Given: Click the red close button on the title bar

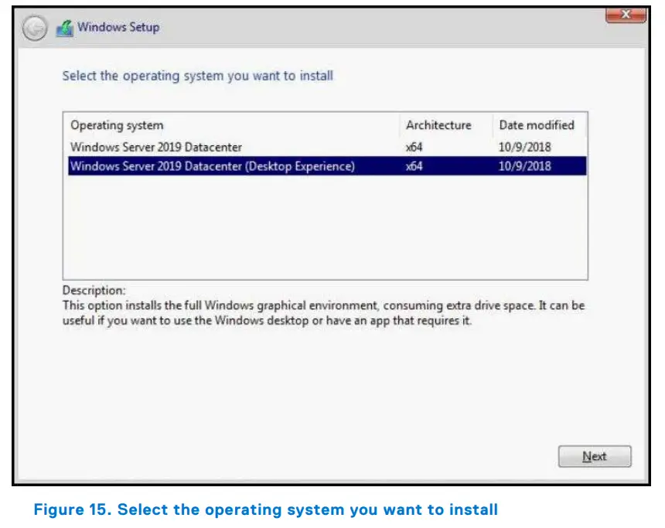Looking at the screenshot, I should point(625,13).
